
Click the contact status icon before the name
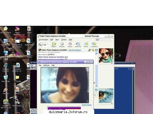(x=39, y=50)
